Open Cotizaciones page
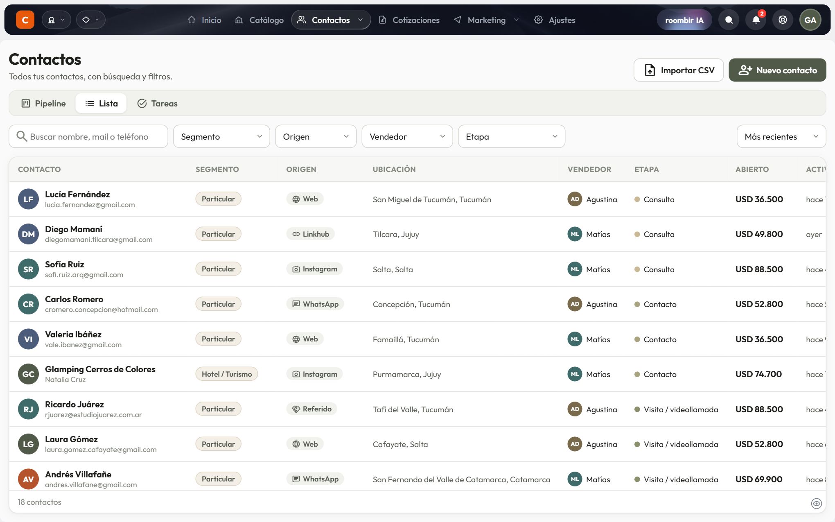 coord(409,20)
